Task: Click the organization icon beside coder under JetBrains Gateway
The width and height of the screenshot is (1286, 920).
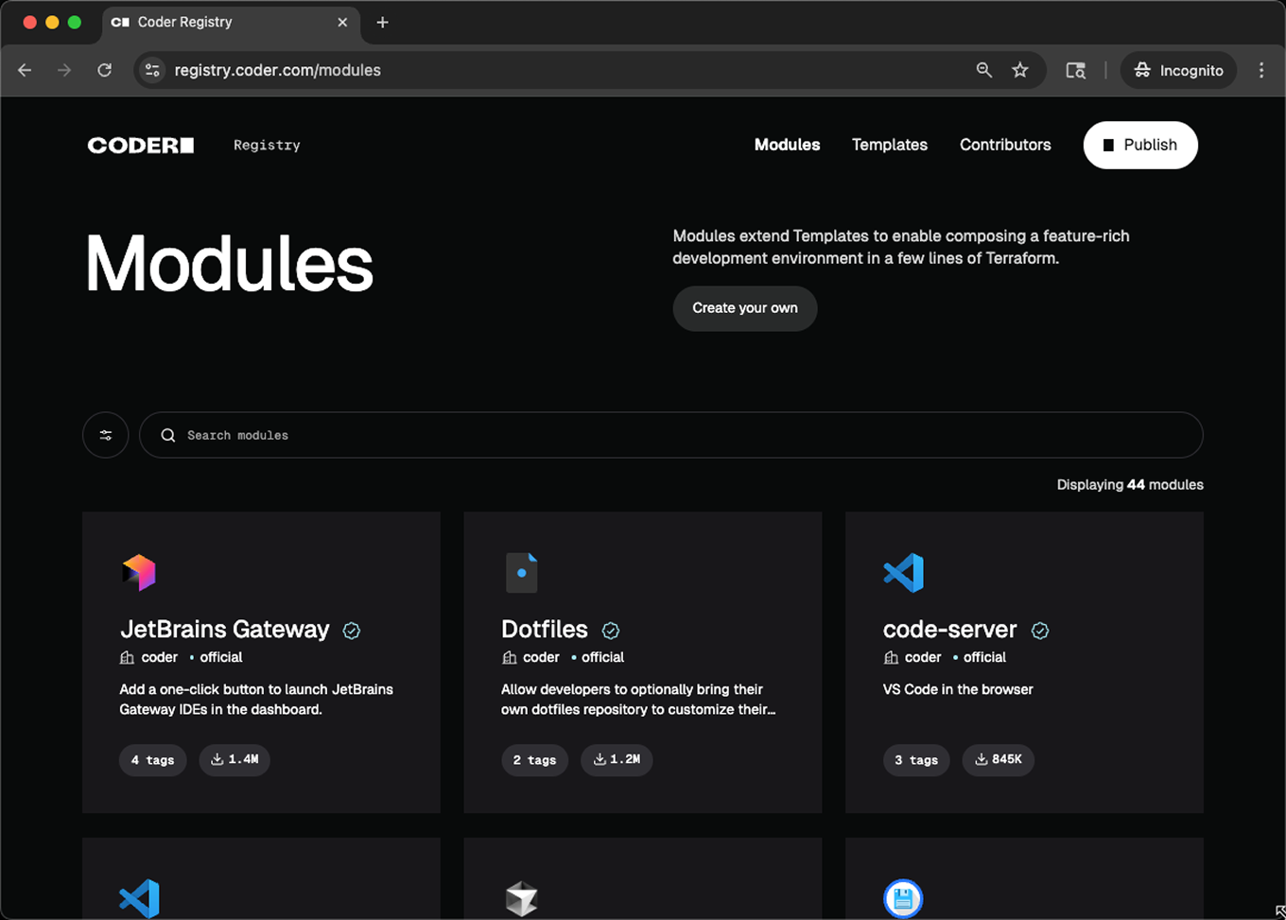Action: point(127,657)
